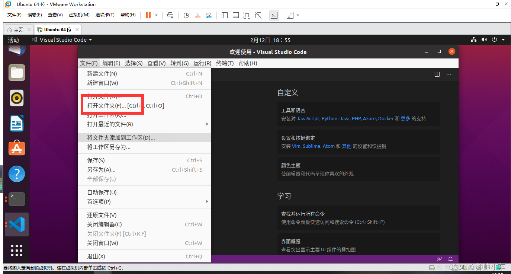This screenshot has width=511, height=274.
Task: Click the Visual Studio Code dock icon
Action: coord(17,224)
